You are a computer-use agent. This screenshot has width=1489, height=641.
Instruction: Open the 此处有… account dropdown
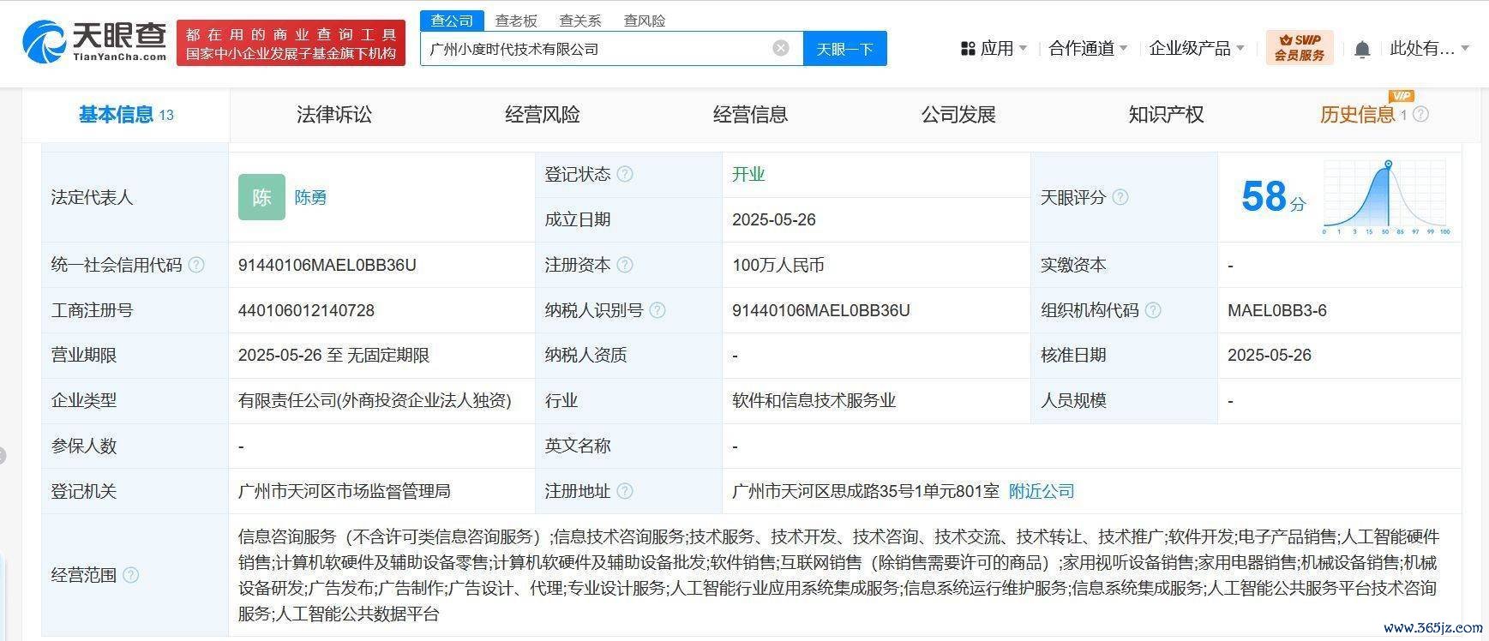click(1429, 49)
